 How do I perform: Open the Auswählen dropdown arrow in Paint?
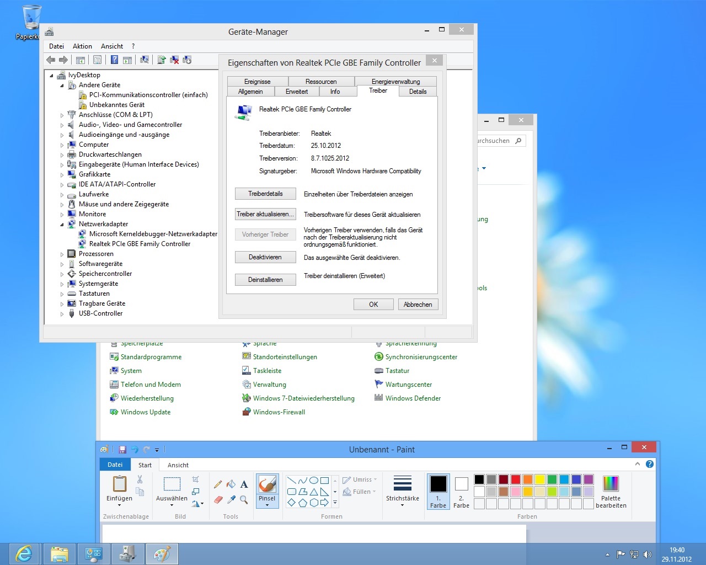point(172,505)
